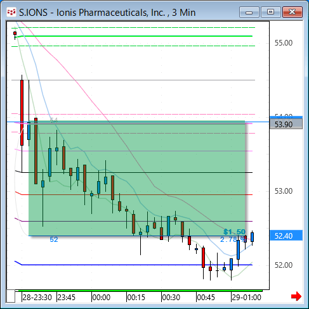Click the 28-23:30 time axis label
The image size is (309, 309).
click(x=37, y=298)
